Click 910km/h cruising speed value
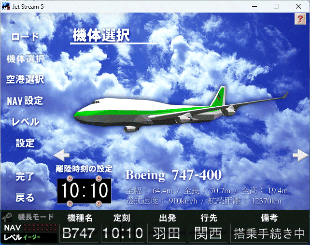Image resolution: width=310 pixels, height=245 pixels. 183,201
